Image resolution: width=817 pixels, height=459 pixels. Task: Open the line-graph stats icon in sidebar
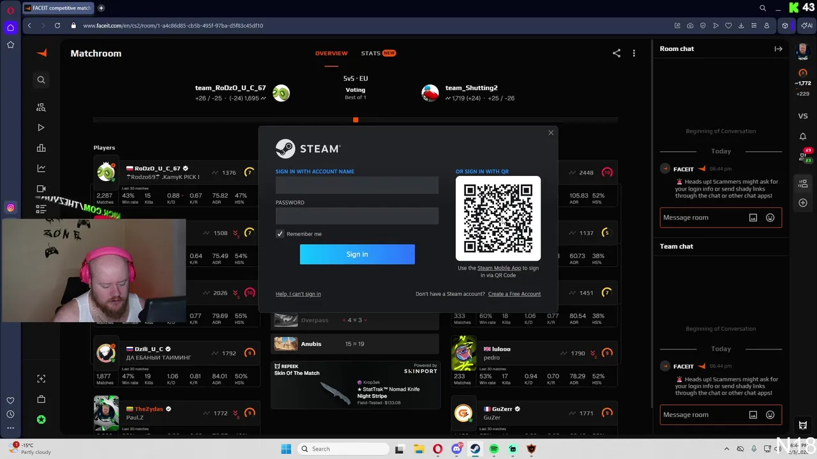tap(41, 168)
